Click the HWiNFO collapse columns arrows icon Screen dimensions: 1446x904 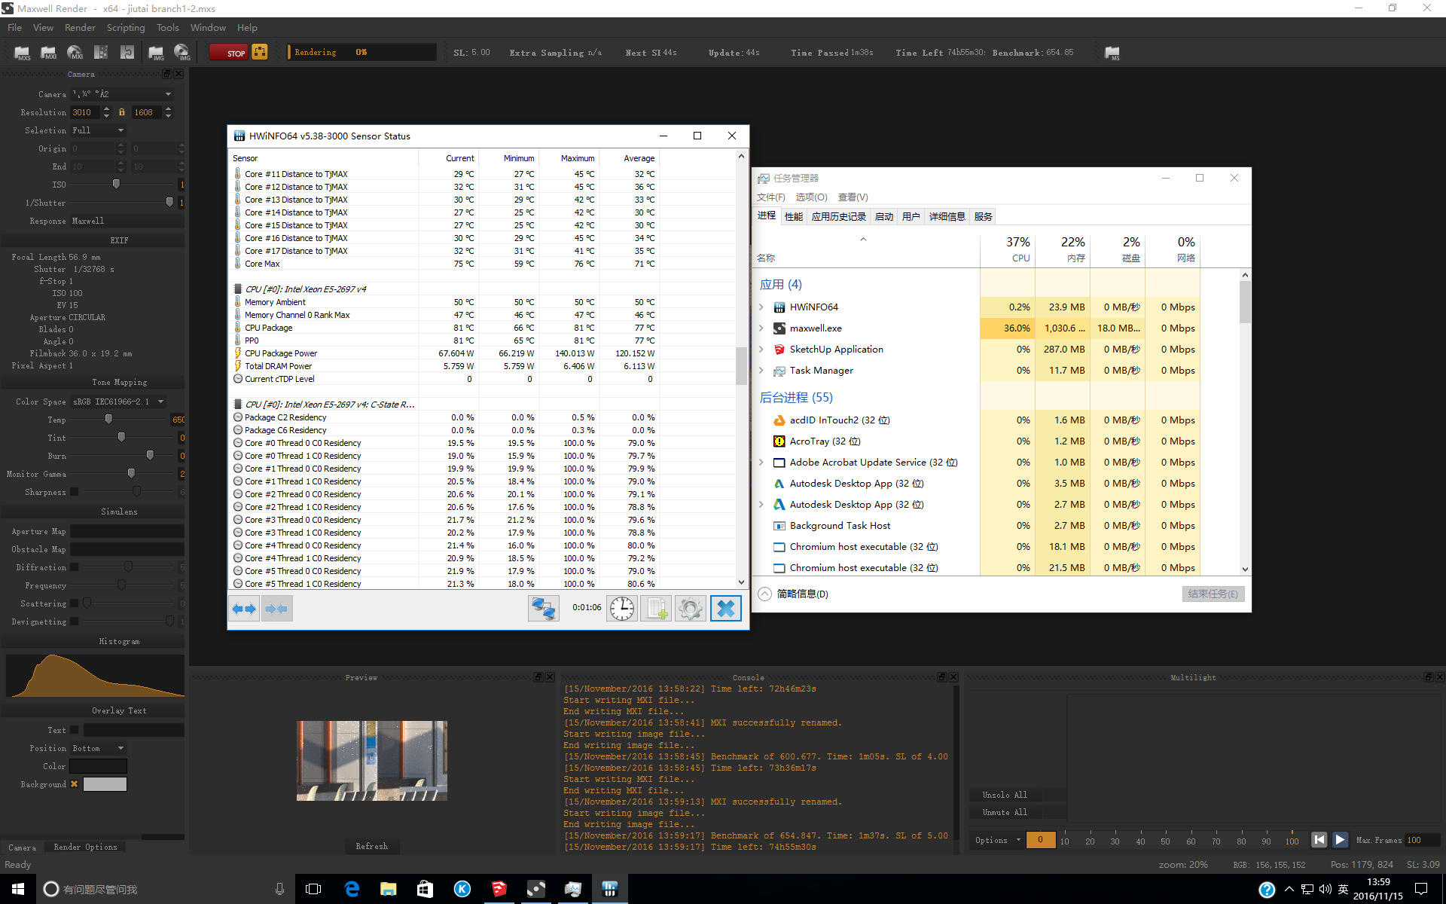coord(276,608)
